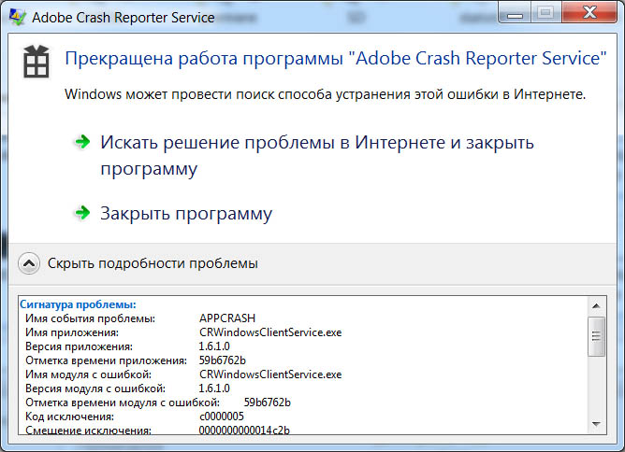The width and height of the screenshot is (625, 452).
Task: Click green arrow beside 'Закрыть программу'
Action: click(82, 213)
